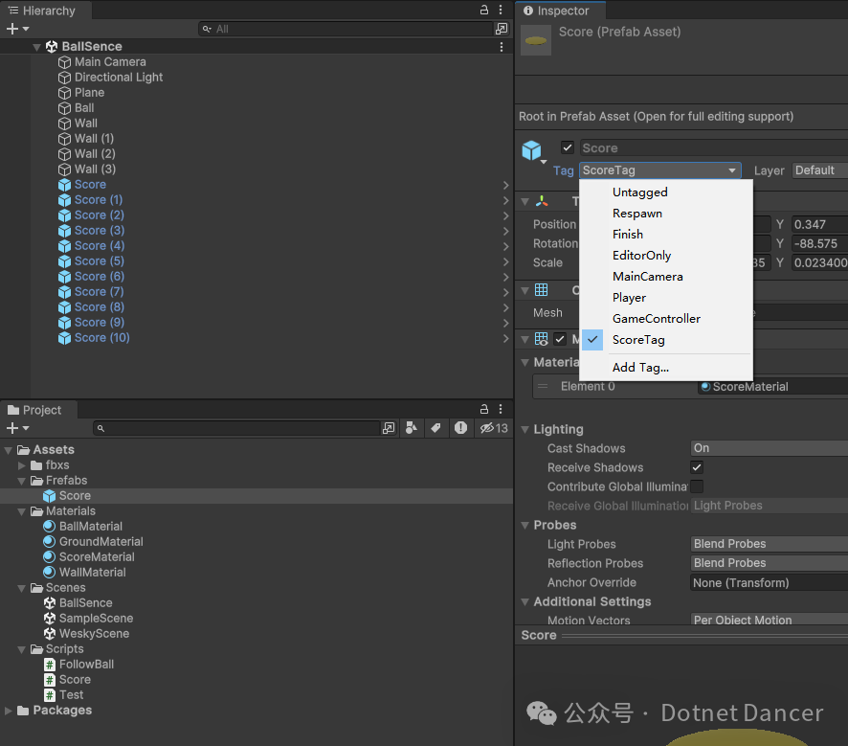This screenshot has width=848, height=746.
Task: Open prefab arrow for Score (10)
Action: pos(505,339)
